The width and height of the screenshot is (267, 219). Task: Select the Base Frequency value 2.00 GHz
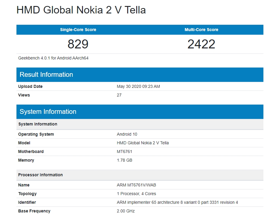[126, 211]
